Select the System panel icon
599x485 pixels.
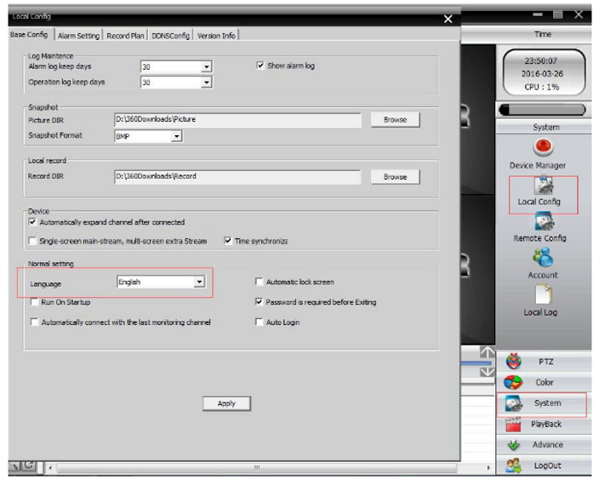pyautogui.click(x=513, y=403)
